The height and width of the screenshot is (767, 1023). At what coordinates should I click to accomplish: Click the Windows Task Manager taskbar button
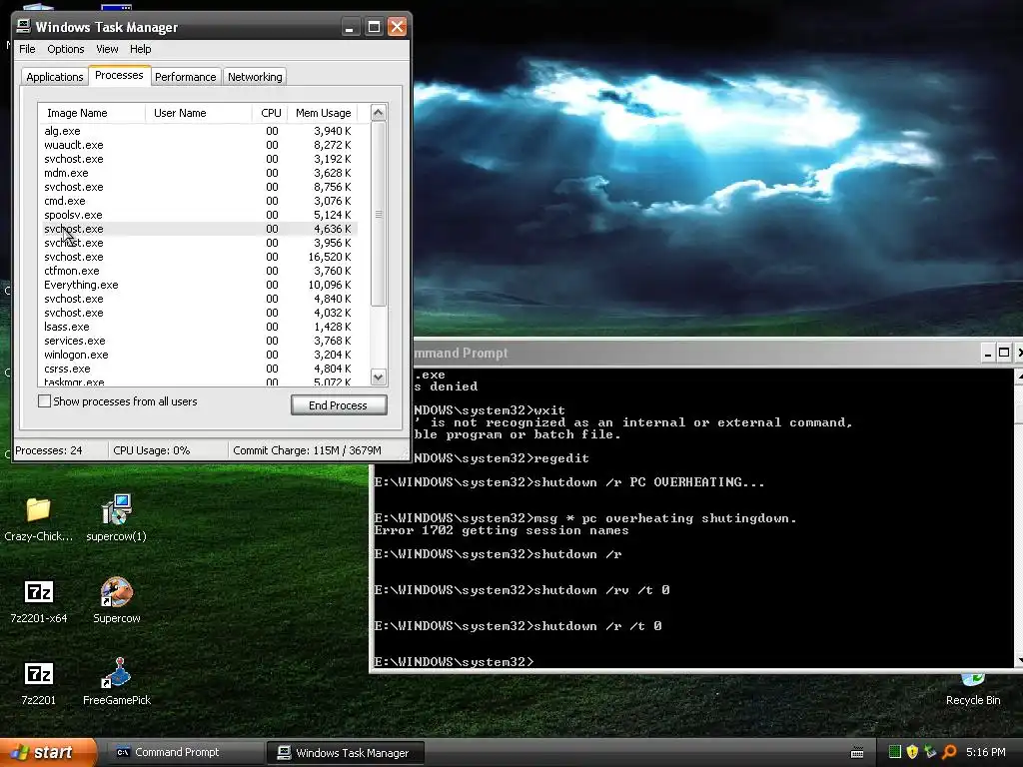(x=346, y=753)
